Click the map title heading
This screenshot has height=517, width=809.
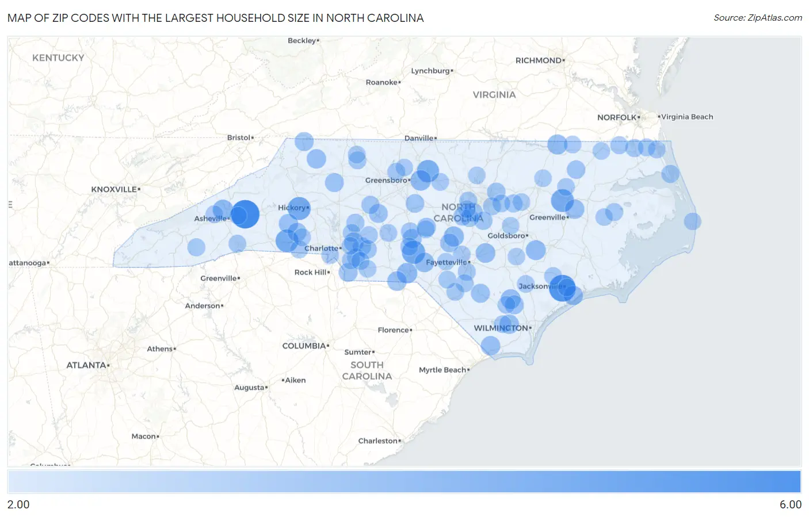point(216,18)
